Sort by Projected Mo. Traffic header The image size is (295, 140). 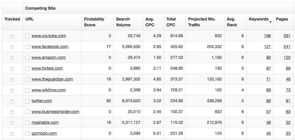[x=202, y=22]
